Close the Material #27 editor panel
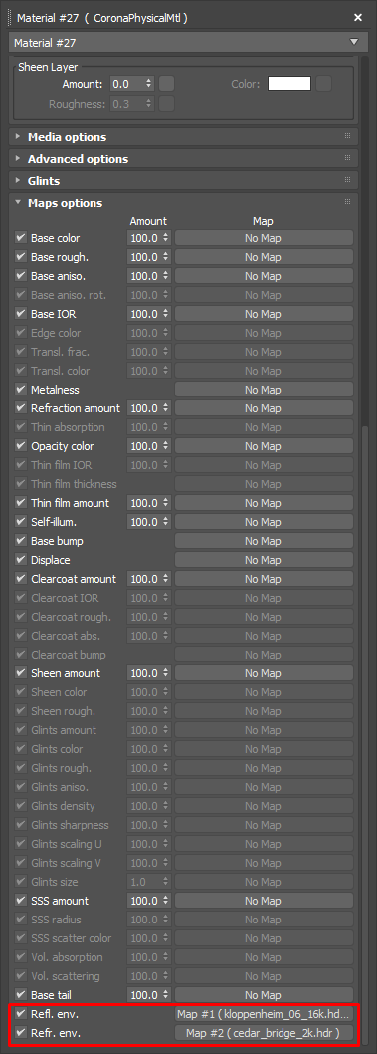The height and width of the screenshot is (1054, 377). pyautogui.click(x=358, y=18)
